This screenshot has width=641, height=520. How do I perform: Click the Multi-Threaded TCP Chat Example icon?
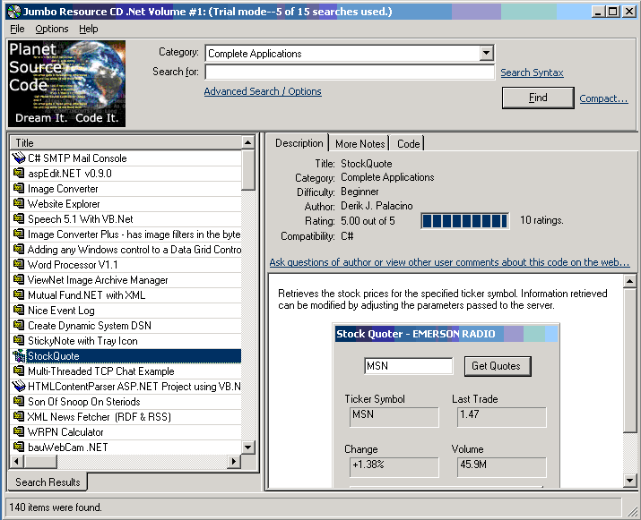coord(19,371)
